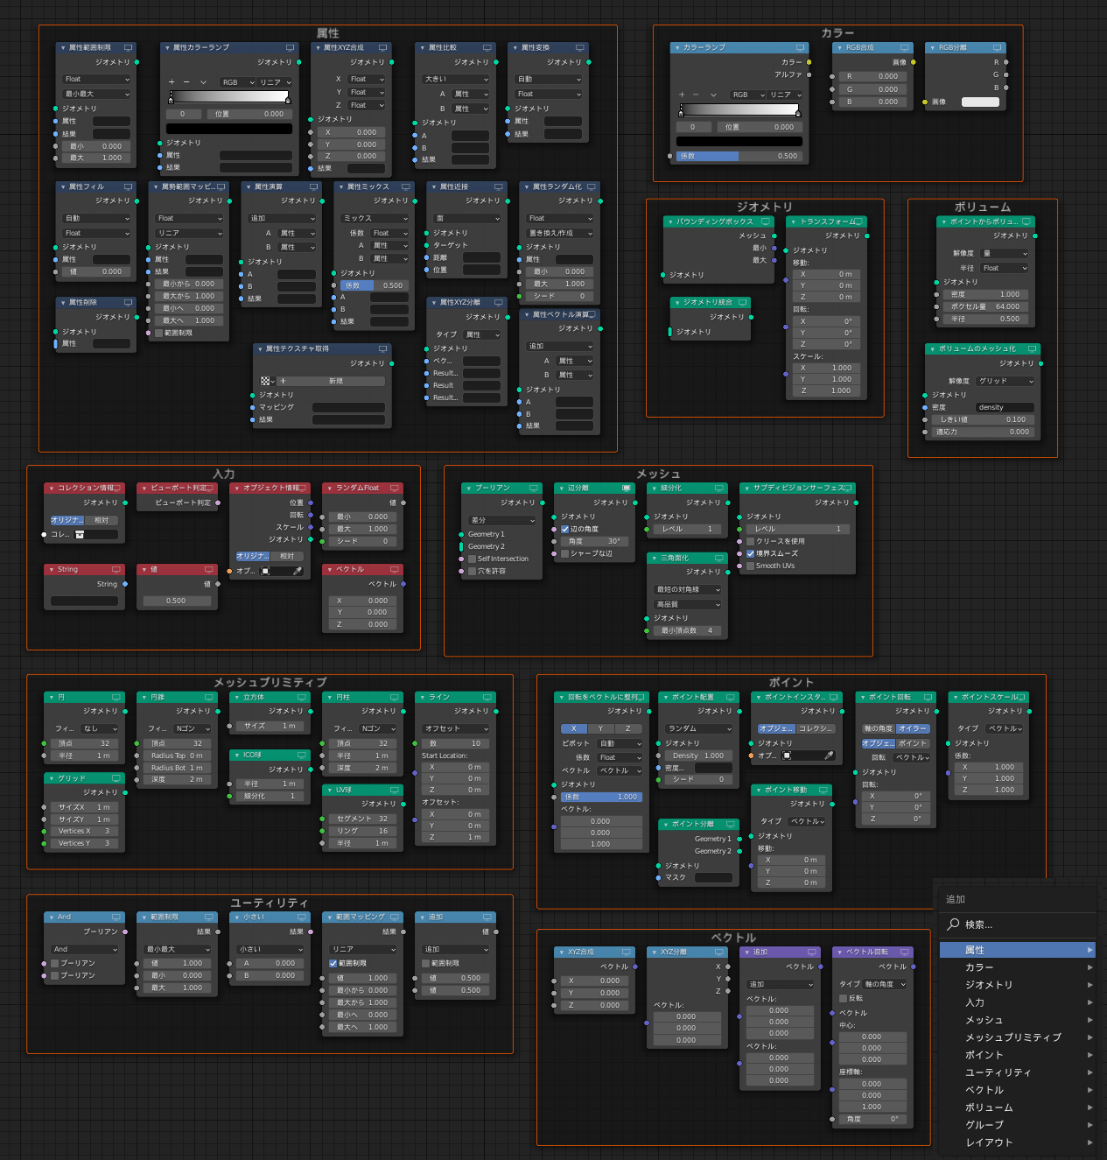Select オイラー button in ポイント回転 node
Screen dimensions: 1107x1160
913,728
